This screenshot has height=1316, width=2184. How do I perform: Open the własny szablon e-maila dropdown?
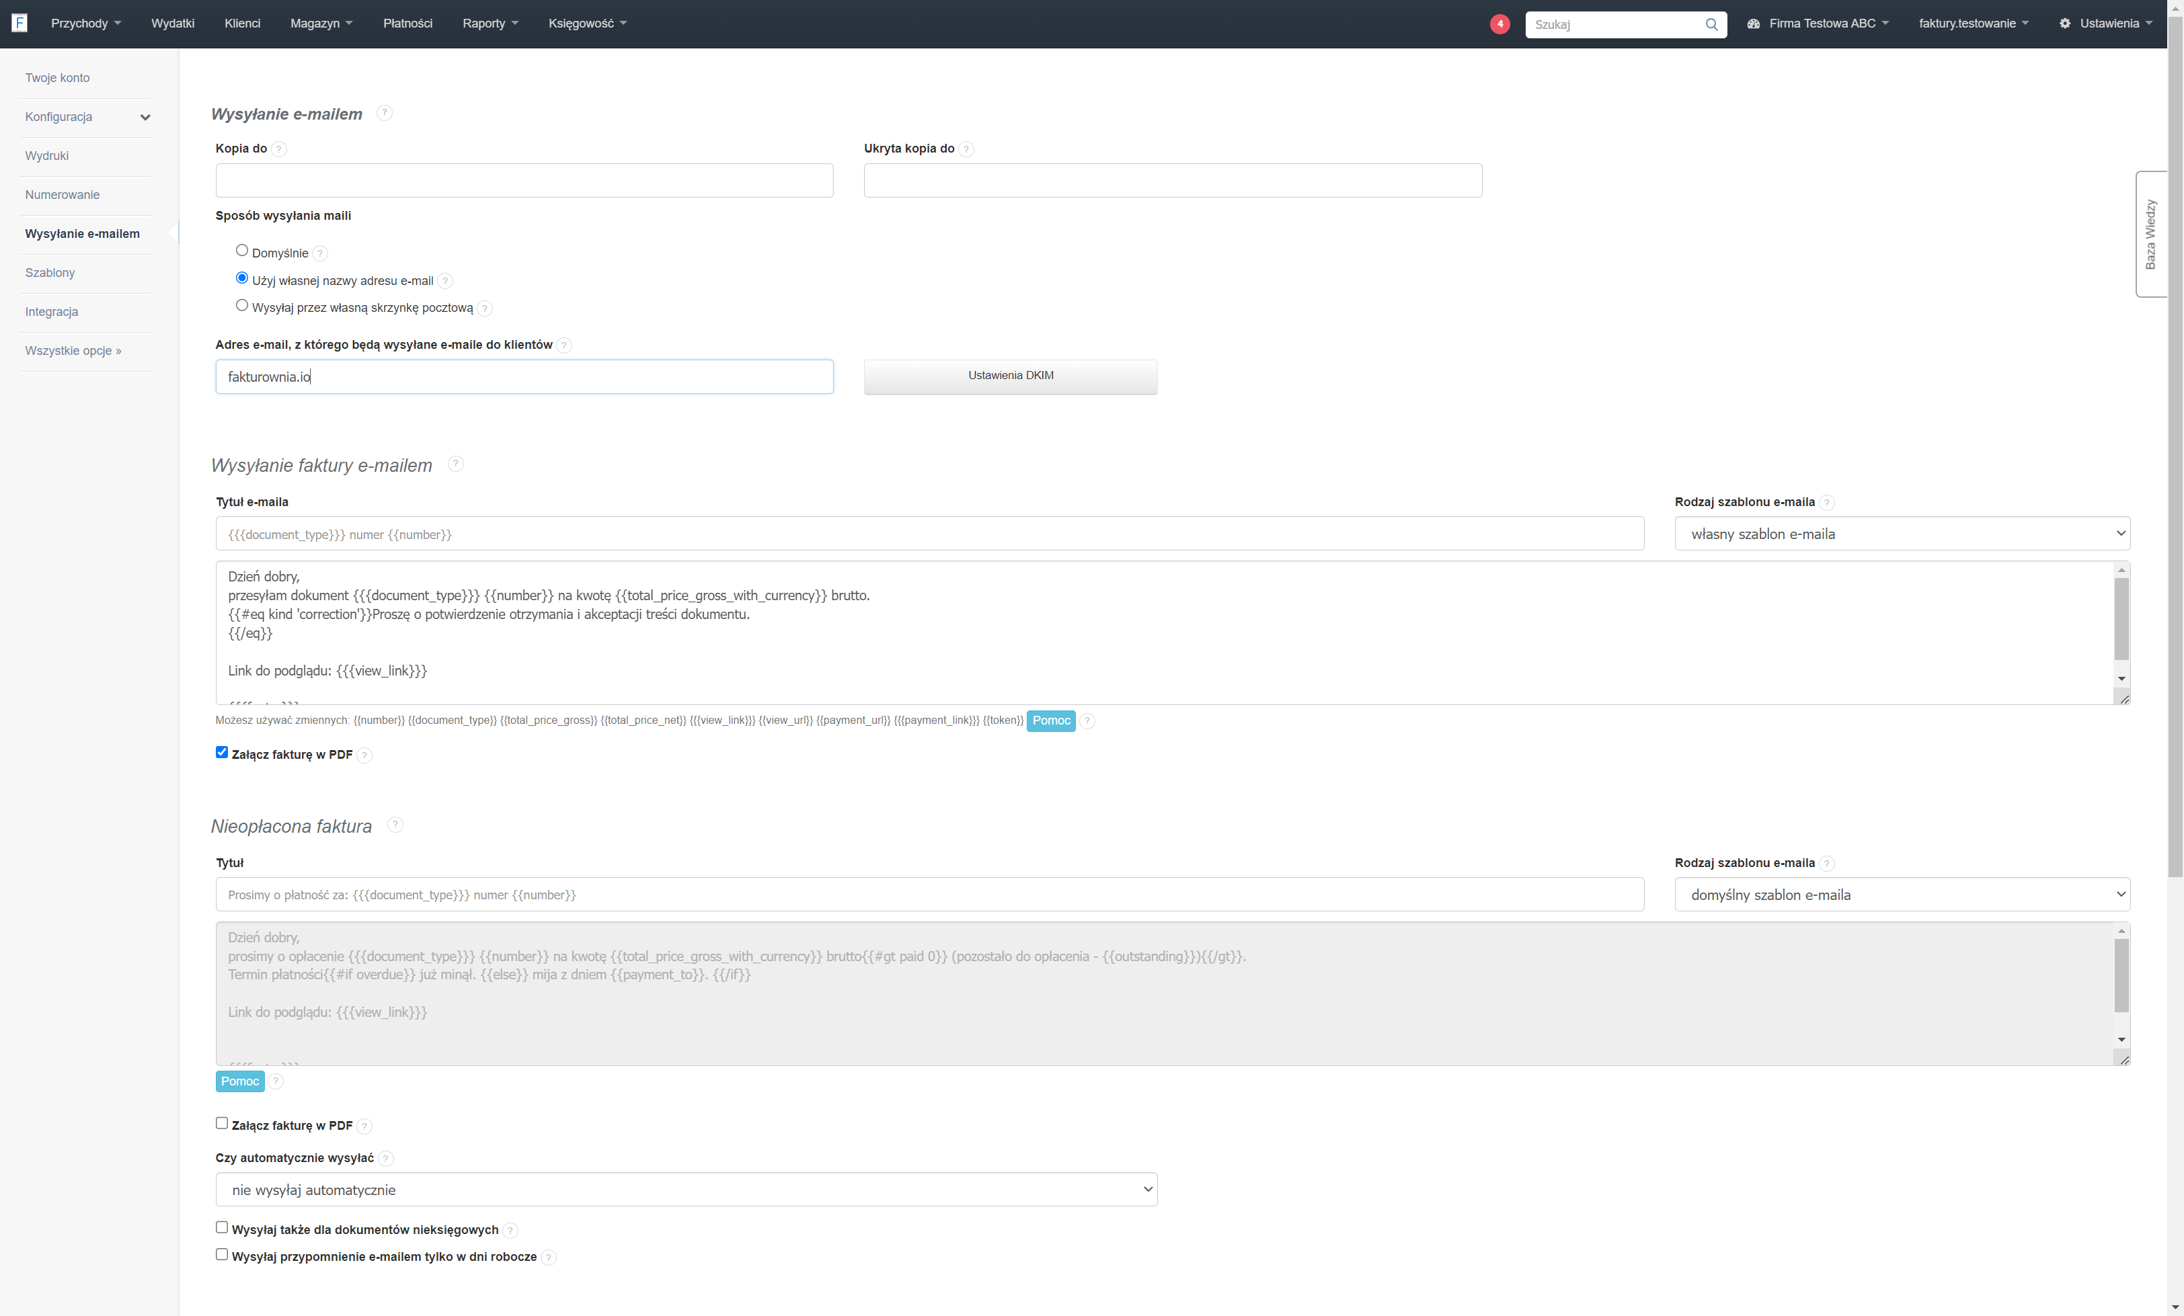[x=1902, y=534]
